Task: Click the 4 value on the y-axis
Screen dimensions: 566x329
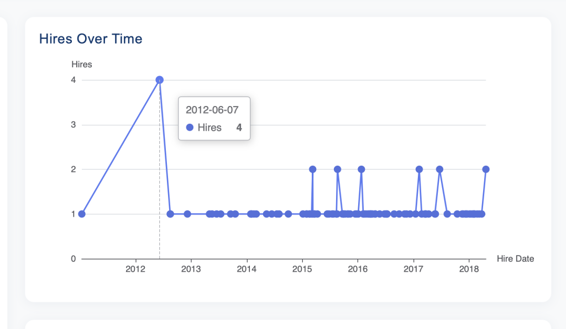Action: 72,79
